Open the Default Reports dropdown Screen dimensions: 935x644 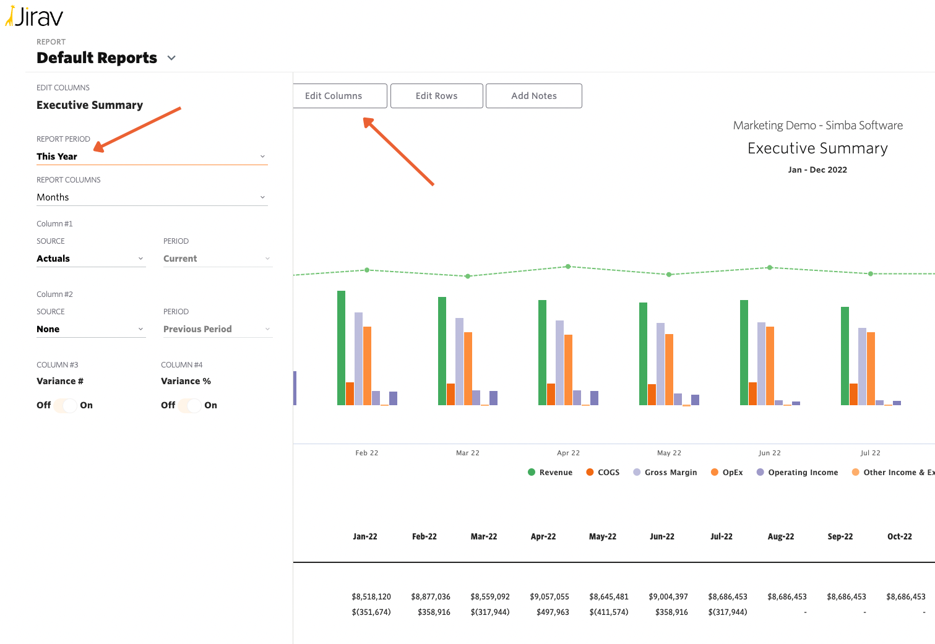(x=171, y=58)
